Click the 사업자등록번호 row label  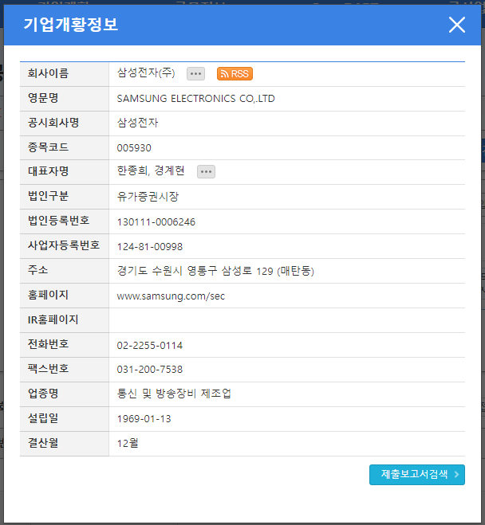pos(64,245)
